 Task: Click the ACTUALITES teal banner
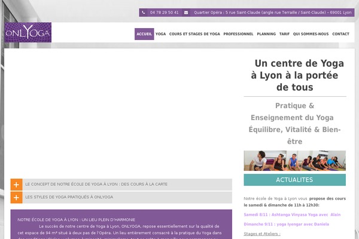click(x=294, y=180)
